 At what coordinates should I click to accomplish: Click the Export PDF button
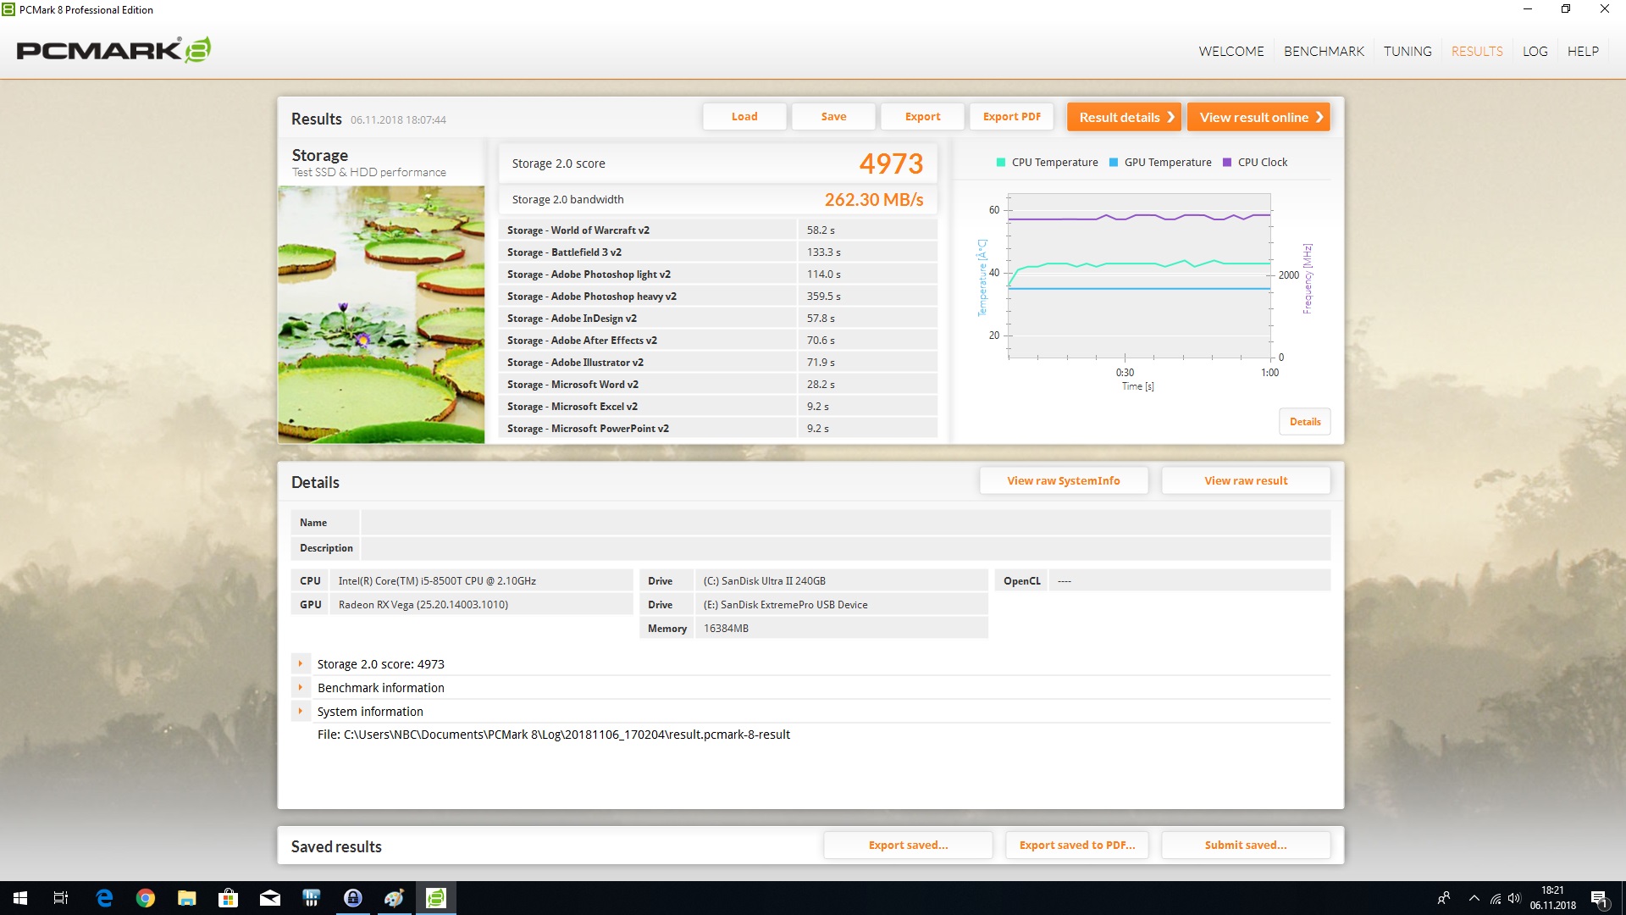pos(1011,117)
